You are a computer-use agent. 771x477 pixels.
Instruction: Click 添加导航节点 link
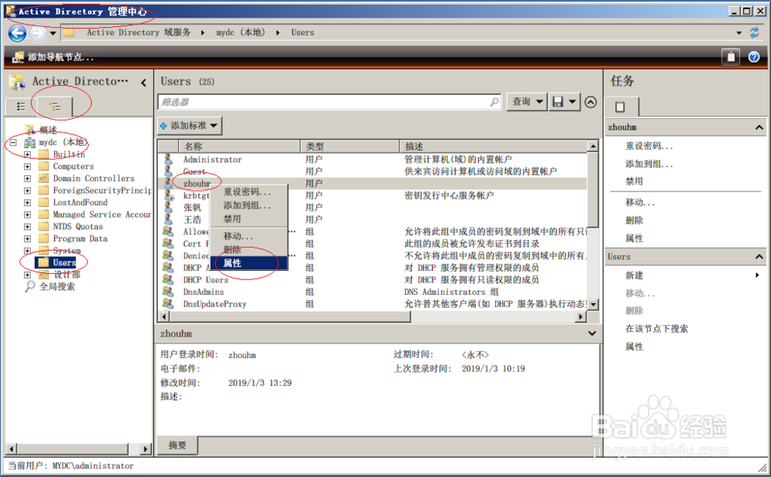[x=60, y=57]
